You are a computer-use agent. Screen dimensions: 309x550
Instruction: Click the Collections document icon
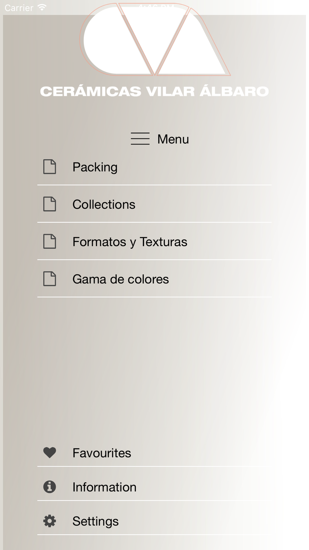click(x=49, y=204)
